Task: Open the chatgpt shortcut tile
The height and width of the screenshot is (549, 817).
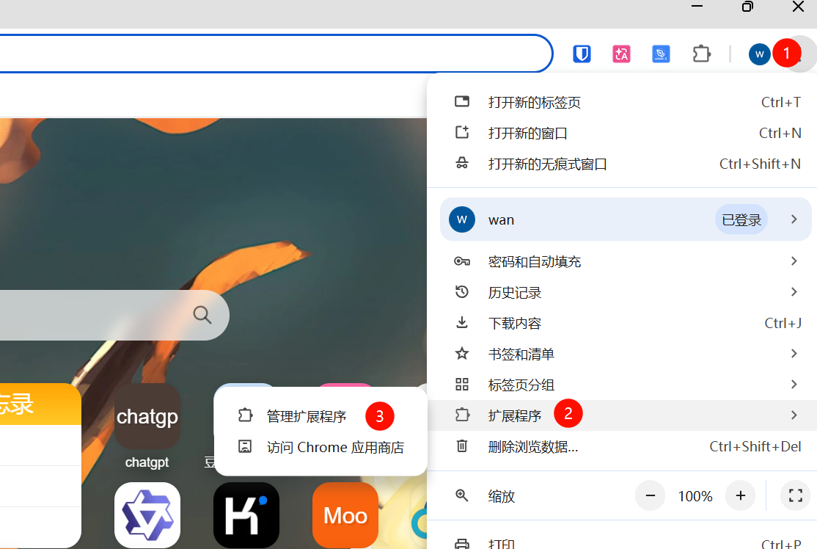Action: click(x=147, y=417)
